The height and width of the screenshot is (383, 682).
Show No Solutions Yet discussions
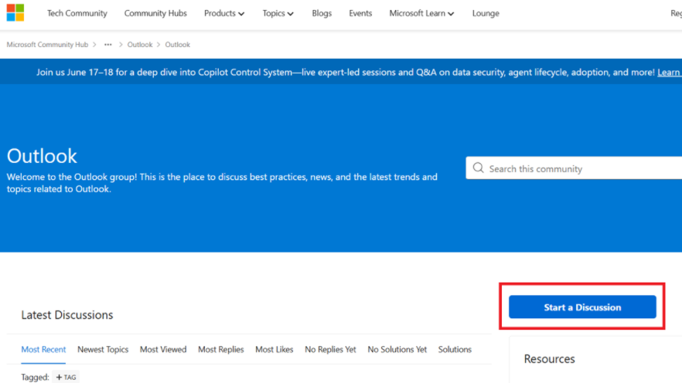tap(397, 350)
